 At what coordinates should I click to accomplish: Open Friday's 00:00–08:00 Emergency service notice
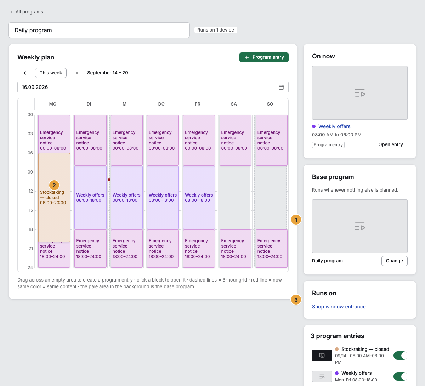(x=199, y=140)
